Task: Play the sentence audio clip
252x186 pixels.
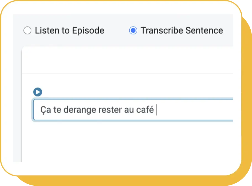Action: [38, 92]
